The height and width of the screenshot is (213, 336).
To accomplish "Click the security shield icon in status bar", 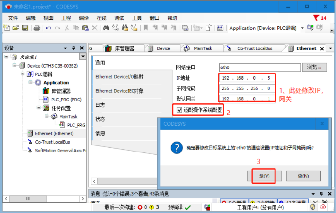I will [x=313, y=207].
